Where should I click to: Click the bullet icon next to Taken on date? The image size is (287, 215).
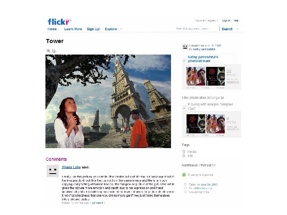pos(185,184)
